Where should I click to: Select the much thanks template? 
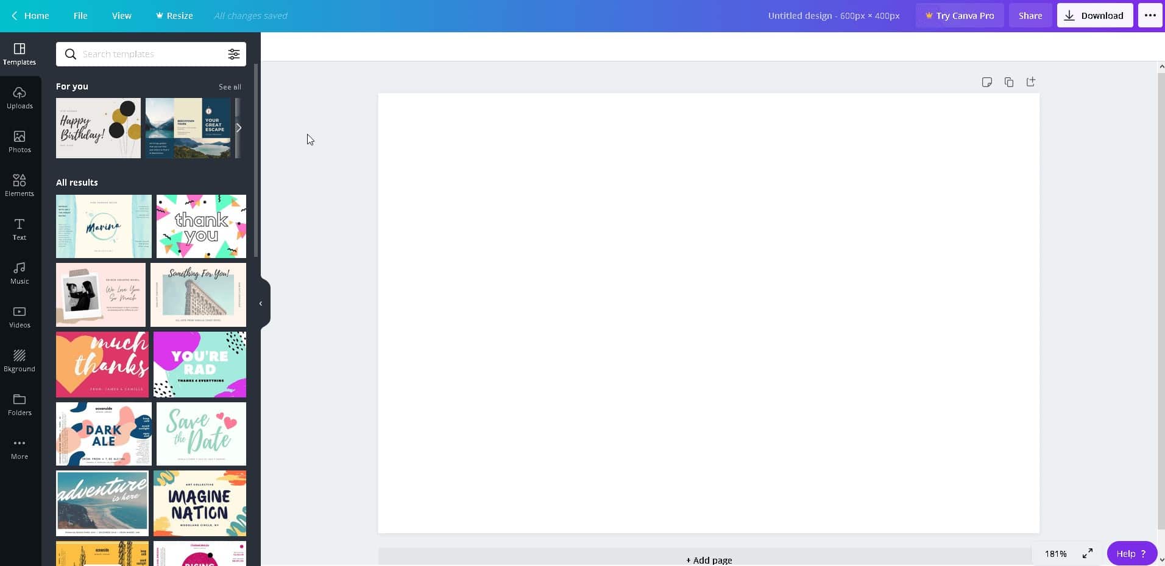102,365
